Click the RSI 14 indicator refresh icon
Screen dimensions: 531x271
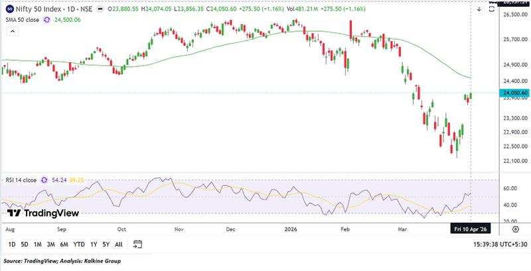click(45, 178)
